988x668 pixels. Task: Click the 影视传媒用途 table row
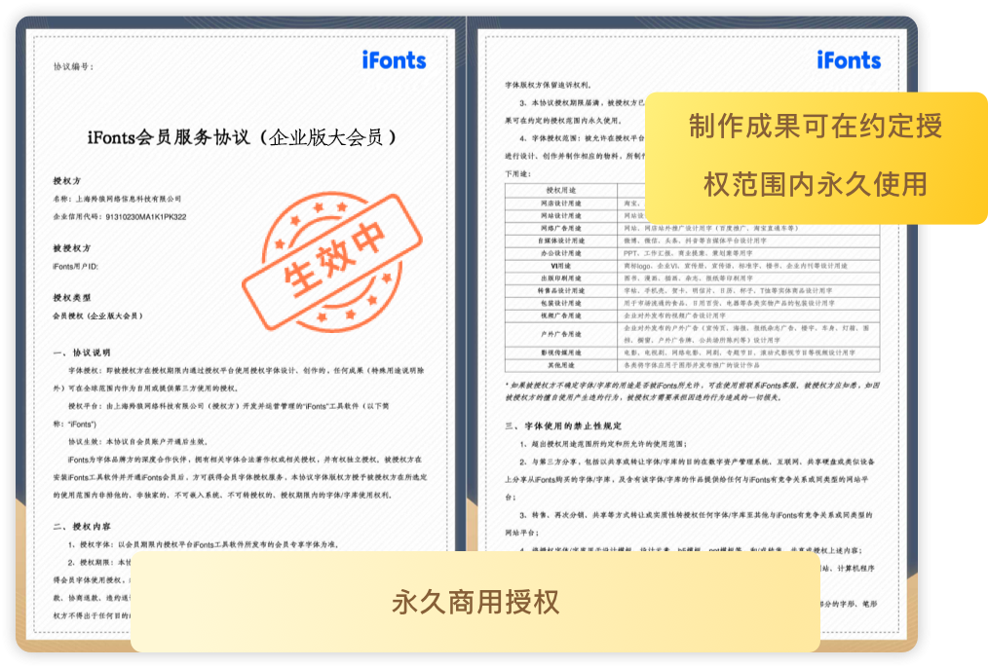pos(692,353)
